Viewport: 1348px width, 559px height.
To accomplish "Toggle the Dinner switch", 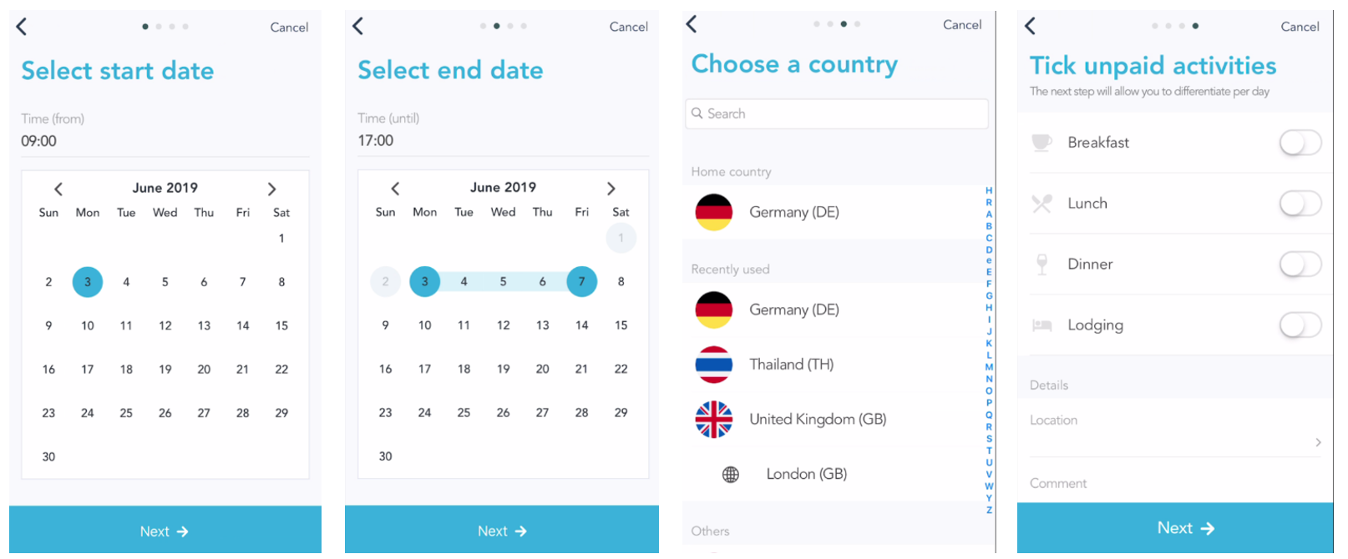I will (x=1300, y=264).
